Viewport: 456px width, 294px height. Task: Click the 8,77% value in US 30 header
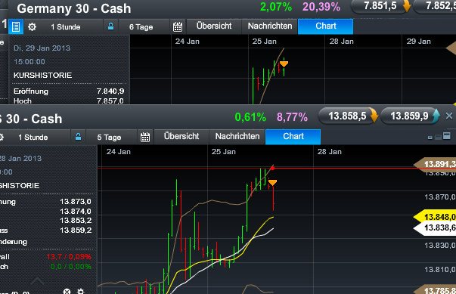tap(292, 117)
